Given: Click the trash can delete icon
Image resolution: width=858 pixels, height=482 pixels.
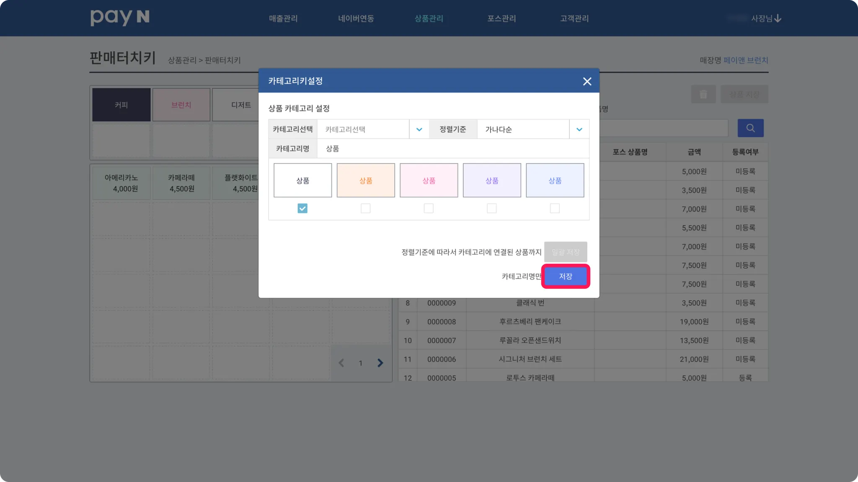Looking at the screenshot, I should click(703, 95).
